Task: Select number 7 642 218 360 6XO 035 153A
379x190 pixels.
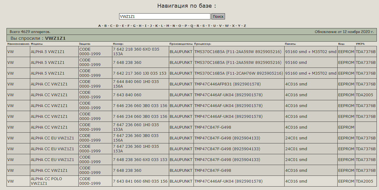Action: (140, 52)
